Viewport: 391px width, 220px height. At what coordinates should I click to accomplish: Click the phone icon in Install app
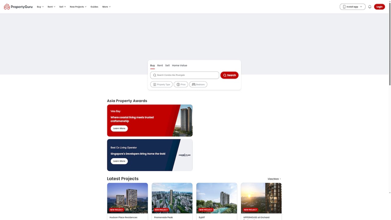click(x=344, y=7)
